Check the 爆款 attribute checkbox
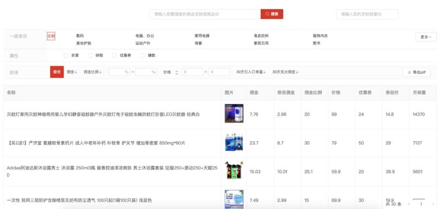 (x=142, y=55)
